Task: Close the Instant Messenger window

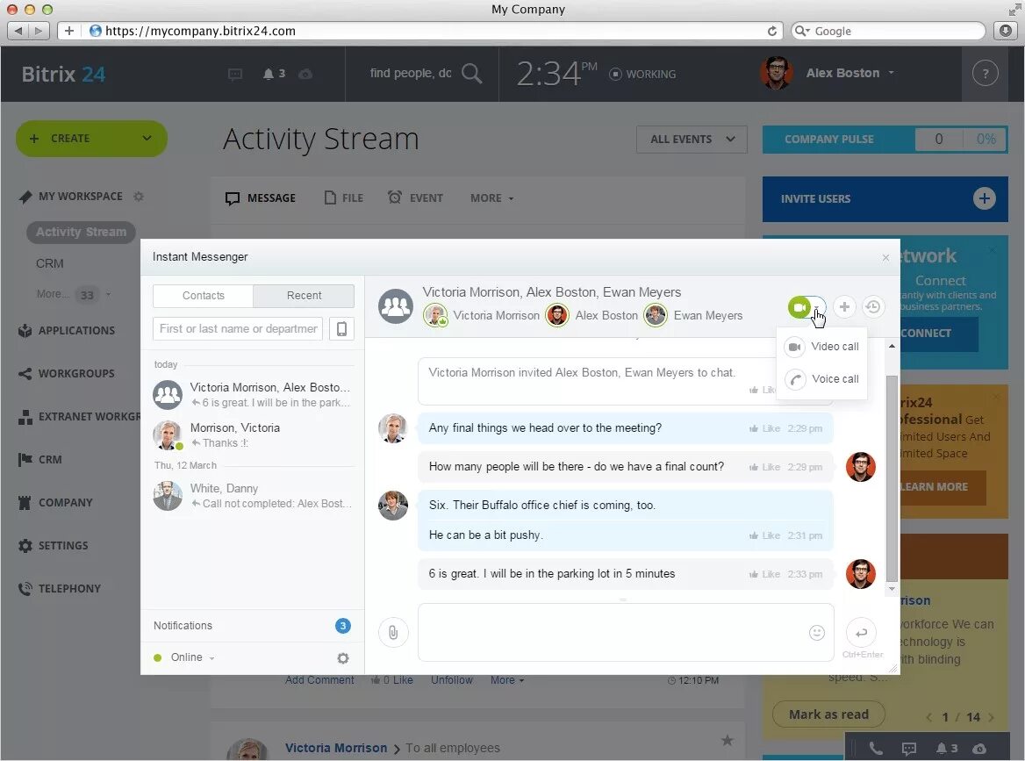Action: click(885, 257)
